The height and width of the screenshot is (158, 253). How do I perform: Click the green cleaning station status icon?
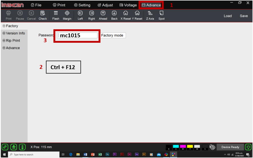coord(14,147)
